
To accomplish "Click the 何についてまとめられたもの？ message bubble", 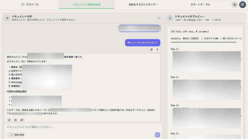I will [x=143, y=43].
